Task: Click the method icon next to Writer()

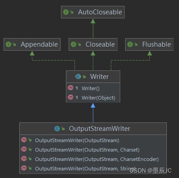Action: pyautogui.click(x=70, y=88)
